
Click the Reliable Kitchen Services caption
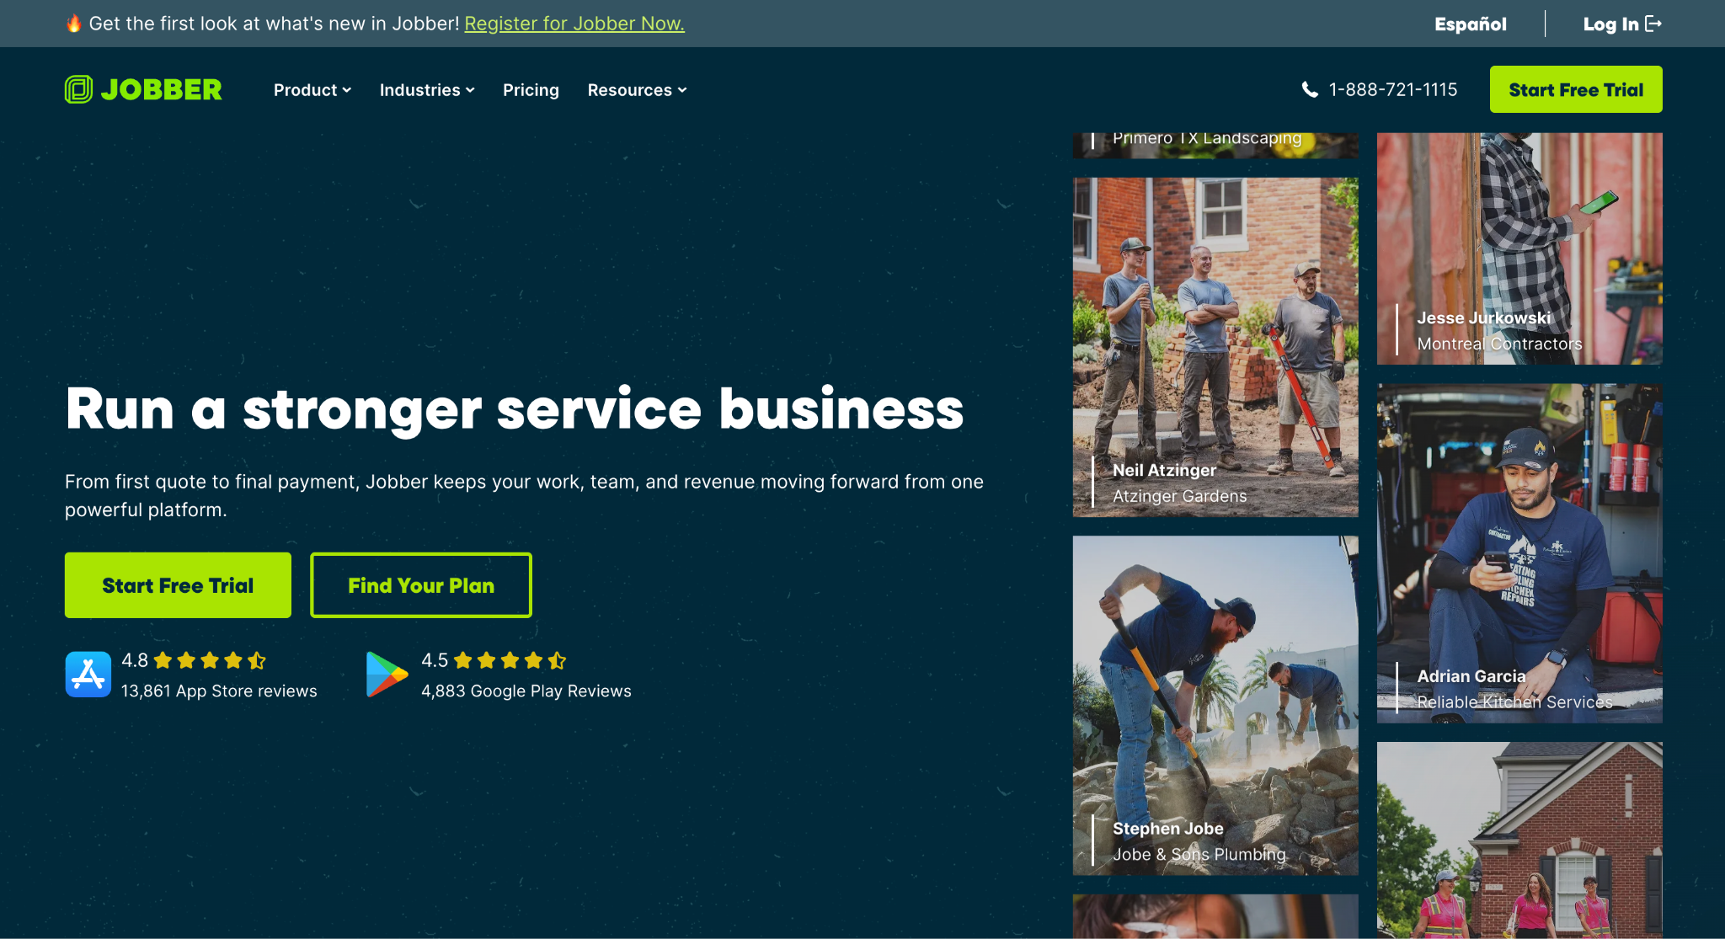pyautogui.click(x=1514, y=702)
